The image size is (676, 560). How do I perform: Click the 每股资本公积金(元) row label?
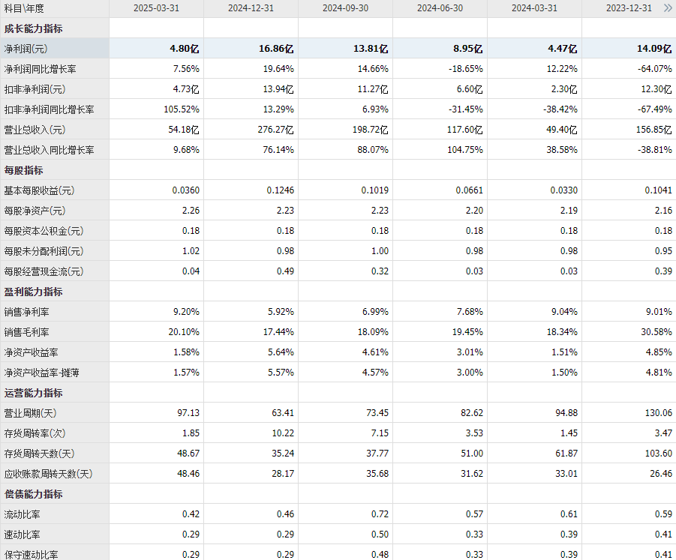(x=44, y=231)
